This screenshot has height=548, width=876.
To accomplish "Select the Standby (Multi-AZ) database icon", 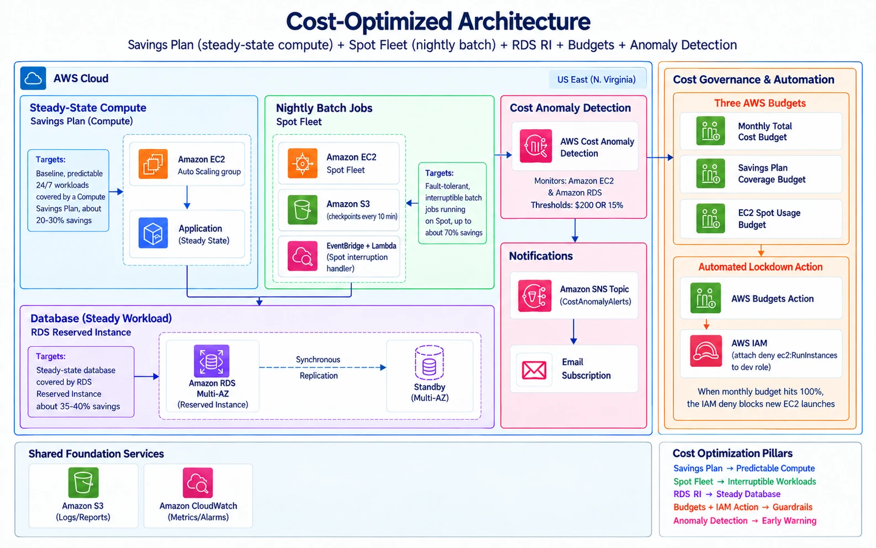I will tap(429, 363).
